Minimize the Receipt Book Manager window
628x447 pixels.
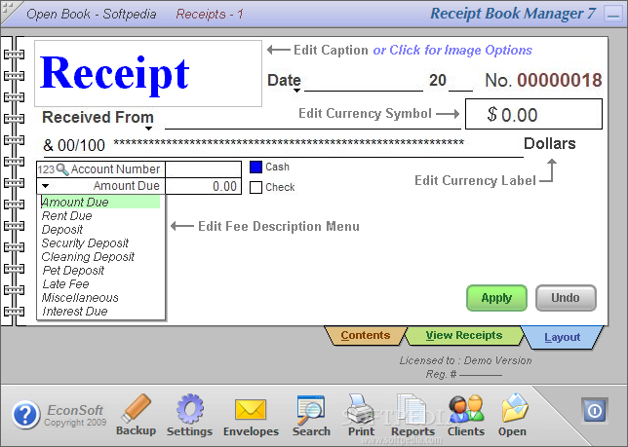[x=612, y=15]
